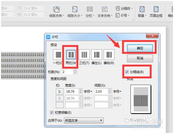Screen dimensions: 174x134
Task: Click column 1 spacing field showing 2.03
Action: click(101, 91)
